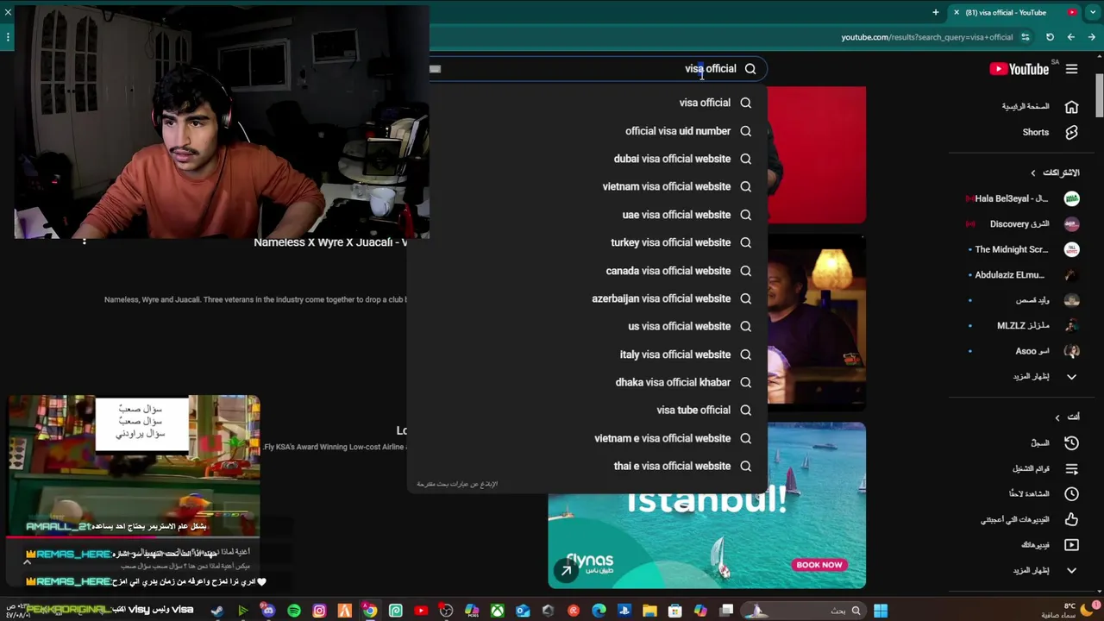This screenshot has height=621, width=1104.
Task: Open Microsoft Edge from the taskbar
Action: pos(599,611)
